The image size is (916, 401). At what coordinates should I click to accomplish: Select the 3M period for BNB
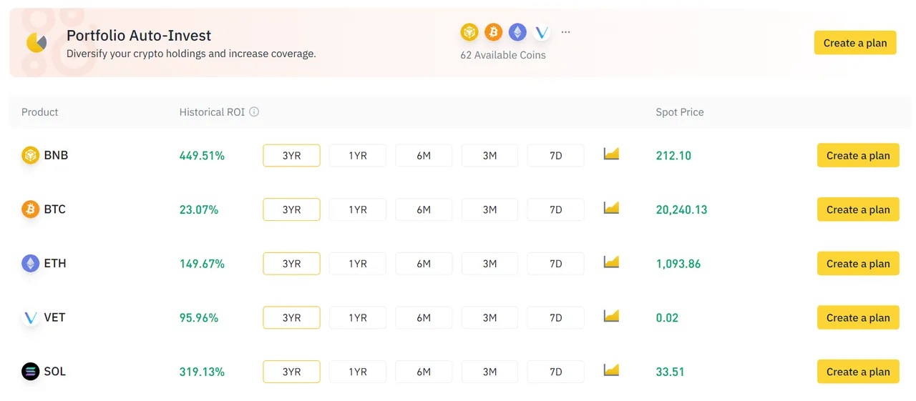click(x=489, y=155)
